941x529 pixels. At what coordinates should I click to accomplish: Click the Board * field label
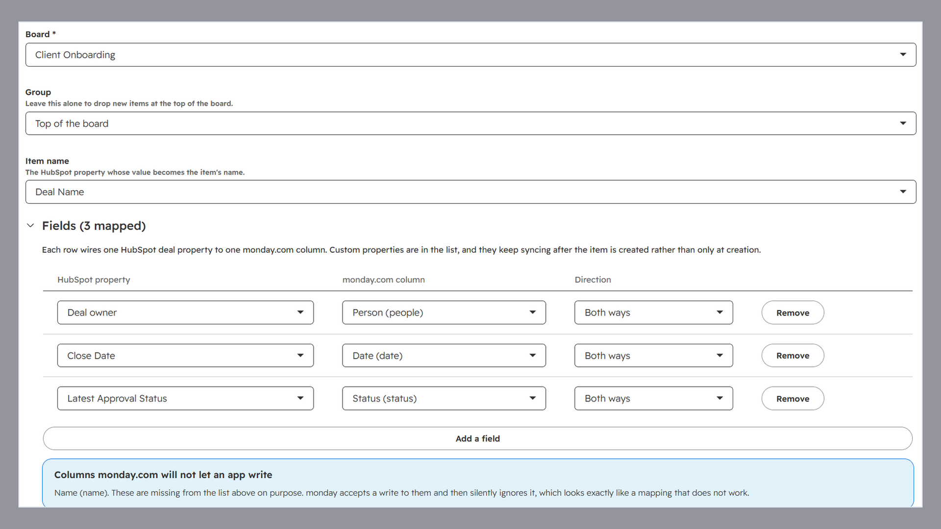[x=41, y=34]
